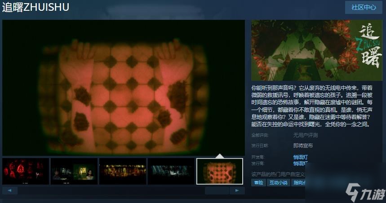
Task: Click the 追曙 game capsule header image
Action: (317, 50)
